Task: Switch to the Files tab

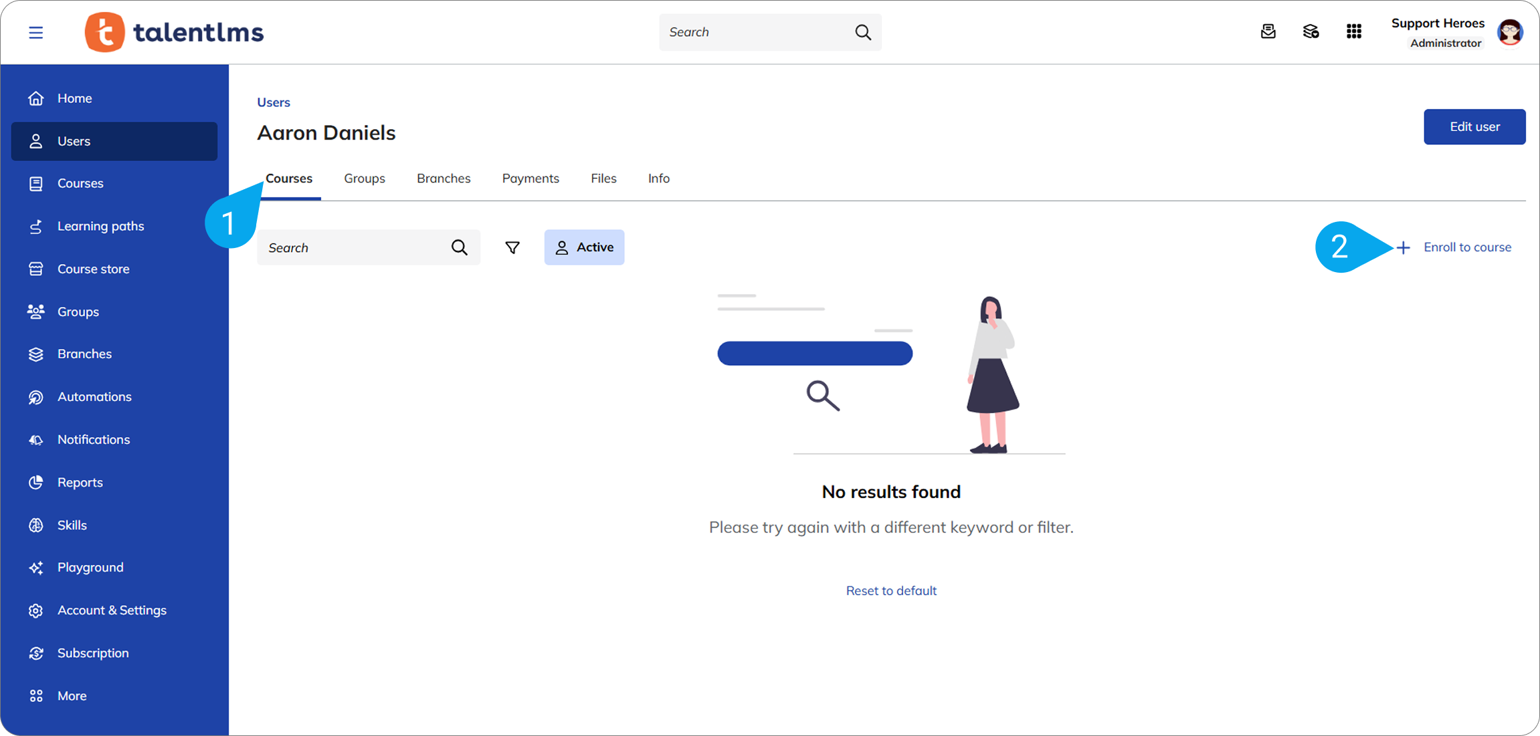Action: click(x=603, y=178)
